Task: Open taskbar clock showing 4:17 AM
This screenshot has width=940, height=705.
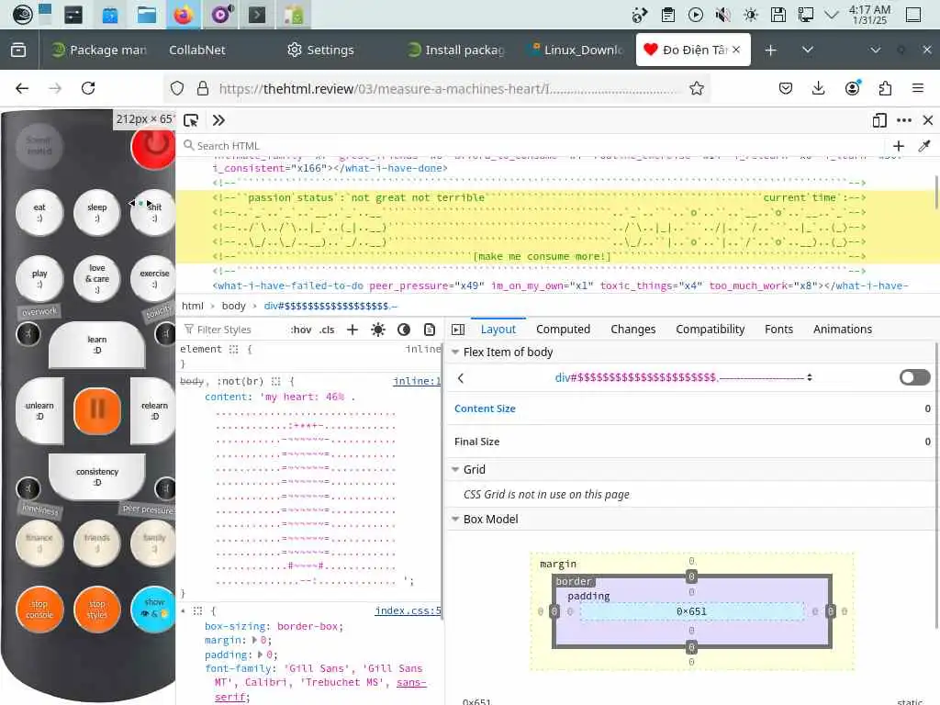Action: [869, 15]
